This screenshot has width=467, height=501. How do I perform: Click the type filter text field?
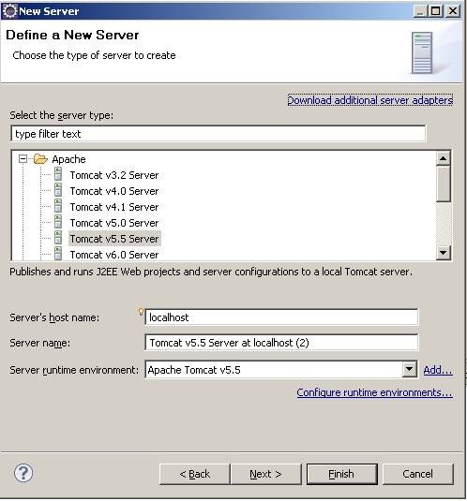[x=218, y=134]
